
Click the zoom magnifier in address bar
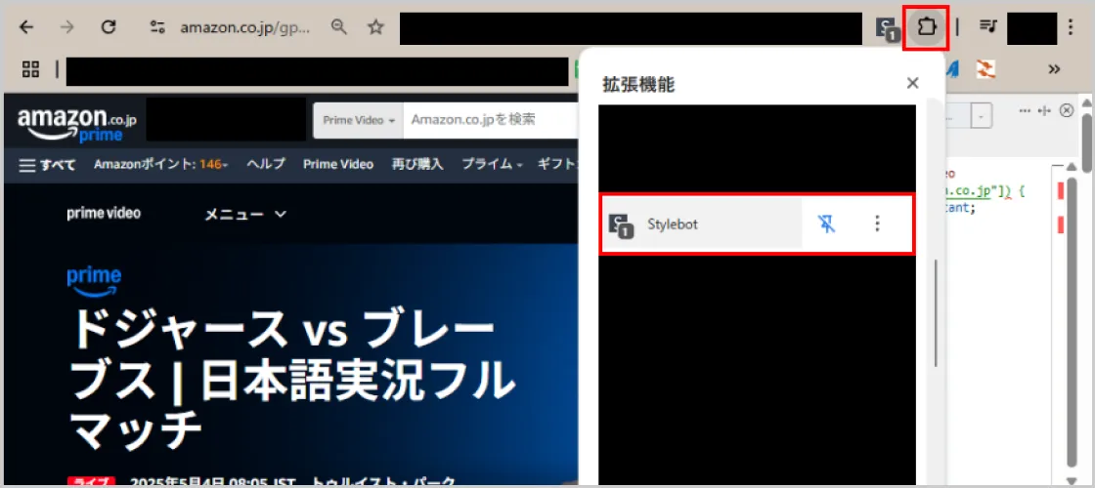point(338,27)
